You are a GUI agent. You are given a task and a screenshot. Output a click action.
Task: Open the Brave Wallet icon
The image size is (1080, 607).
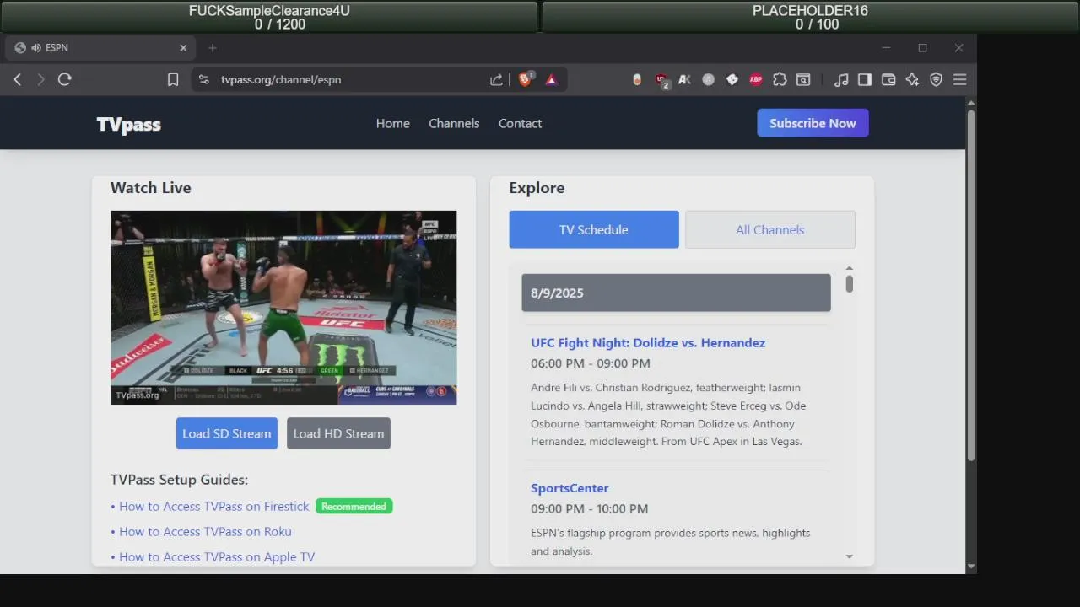888,79
